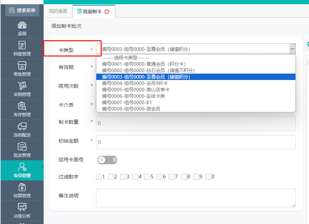The height and width of the screenshot is (224, 309).
Task: Check filter digit 6 checkbox
Action: pos(159,177)
